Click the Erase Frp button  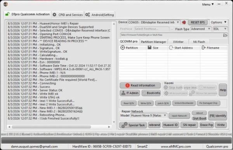point(207,125)
